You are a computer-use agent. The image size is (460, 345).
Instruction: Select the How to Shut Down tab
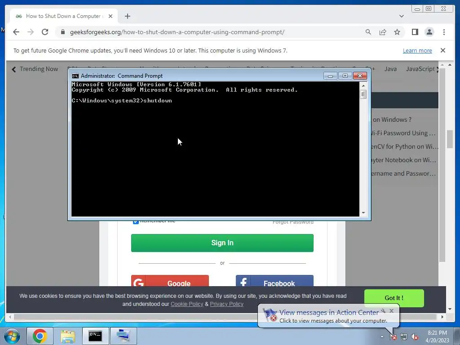[64, 16]
